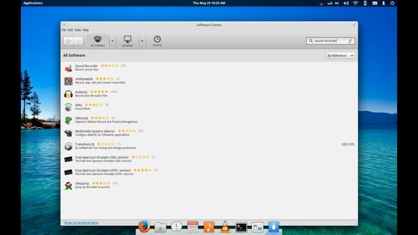Select the GNUjump title text
This screenshot has width=418, height=235.
tap(82, 183)
